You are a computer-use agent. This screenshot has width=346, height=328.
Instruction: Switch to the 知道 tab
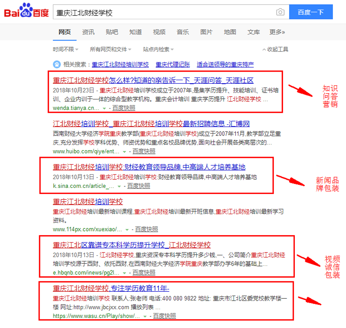click(135, 32)
